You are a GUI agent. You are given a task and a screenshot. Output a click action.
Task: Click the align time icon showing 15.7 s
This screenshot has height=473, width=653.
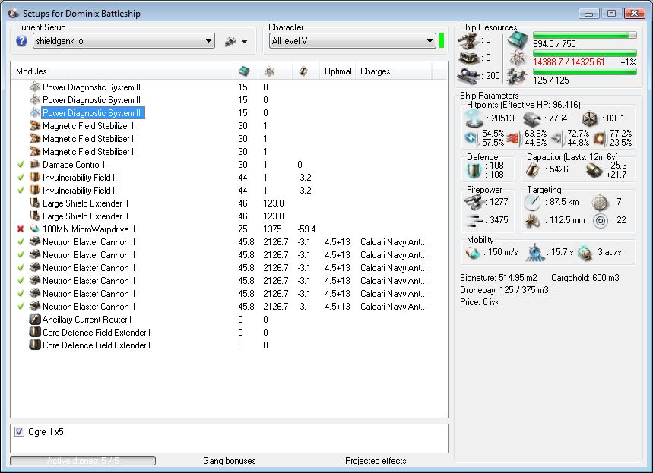tap(535, 253)
